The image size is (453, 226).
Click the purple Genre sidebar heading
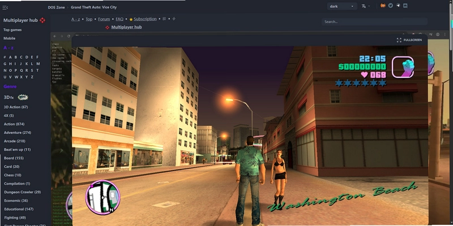coord(10,86)
